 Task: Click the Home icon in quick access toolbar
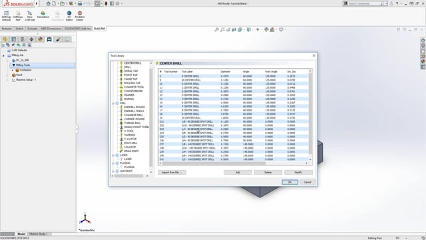49,3
